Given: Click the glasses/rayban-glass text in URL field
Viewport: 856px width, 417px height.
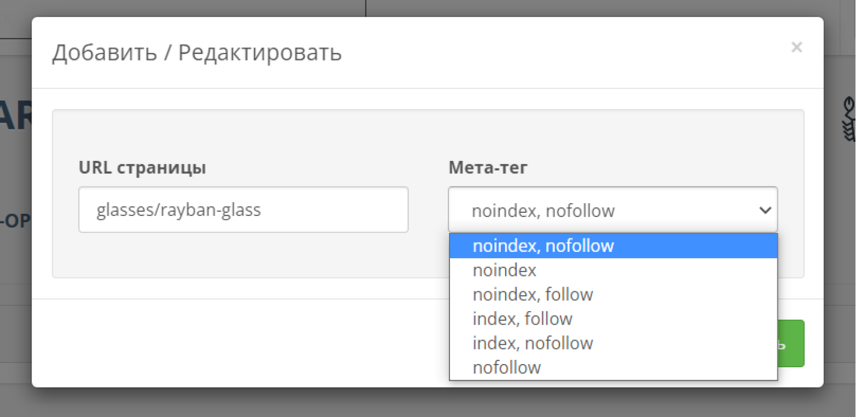Looking at the screenshot, I should tap(179, 210).
